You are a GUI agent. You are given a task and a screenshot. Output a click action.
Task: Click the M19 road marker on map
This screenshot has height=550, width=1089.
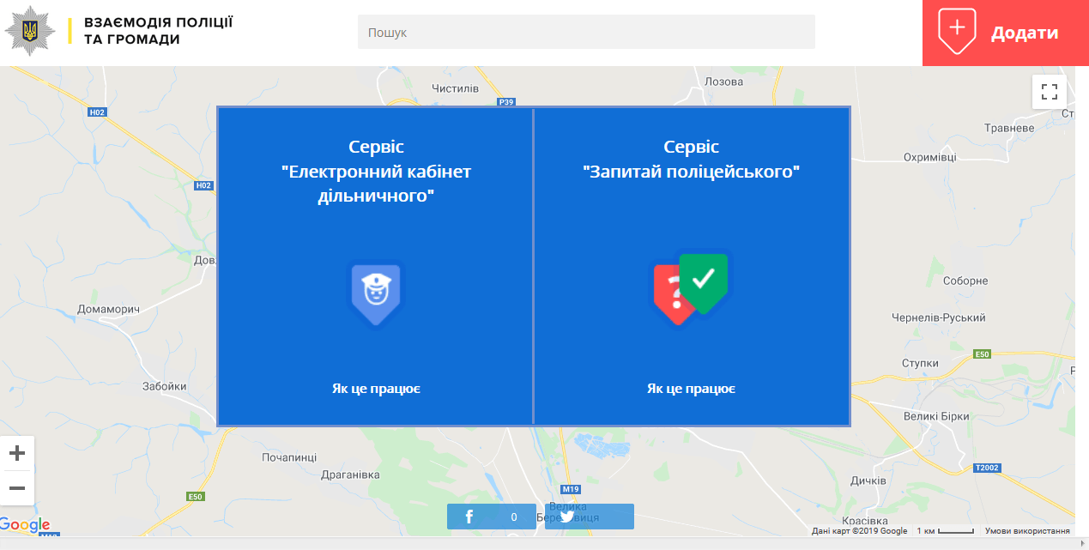tap(572, 489)
